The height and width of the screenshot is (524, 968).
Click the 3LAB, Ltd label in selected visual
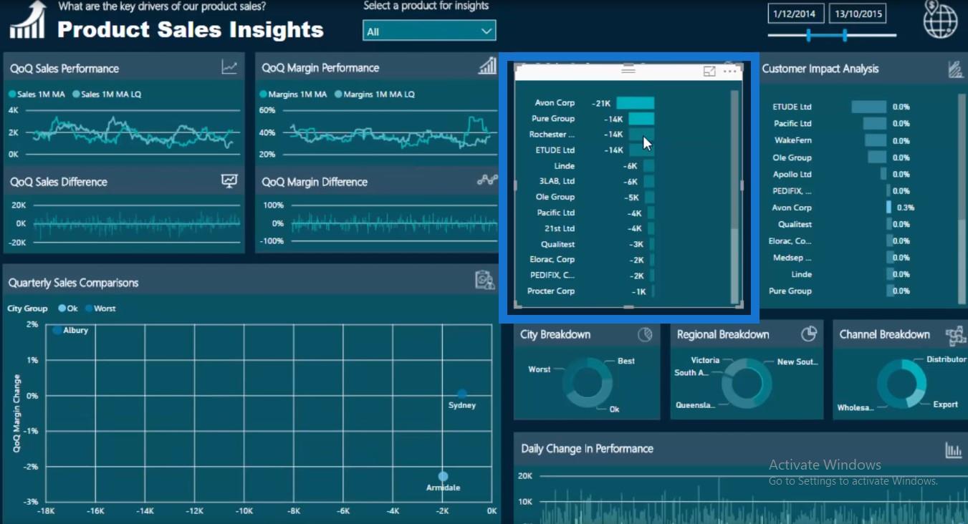coord(557,182)
